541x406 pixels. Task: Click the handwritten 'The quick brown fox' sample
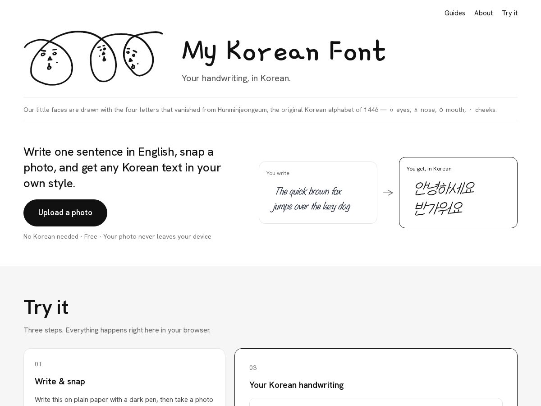click(311, 198)
